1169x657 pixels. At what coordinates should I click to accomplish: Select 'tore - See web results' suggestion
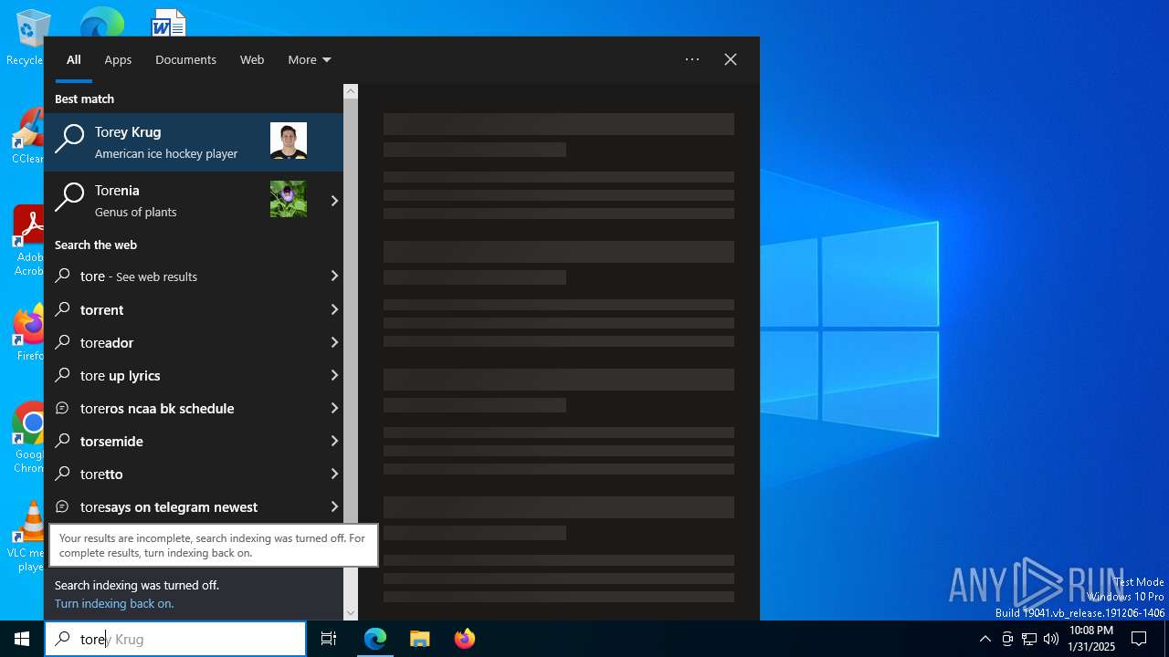tap(184, 276)
